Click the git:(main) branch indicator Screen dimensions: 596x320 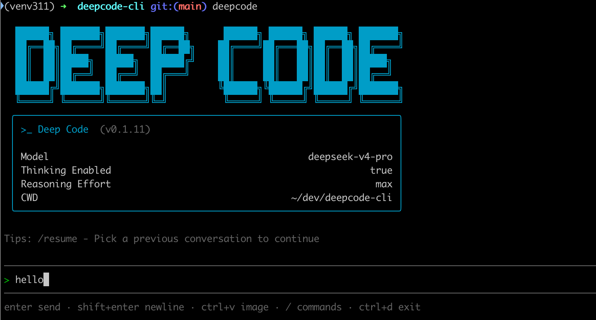[x=179, y=7]
